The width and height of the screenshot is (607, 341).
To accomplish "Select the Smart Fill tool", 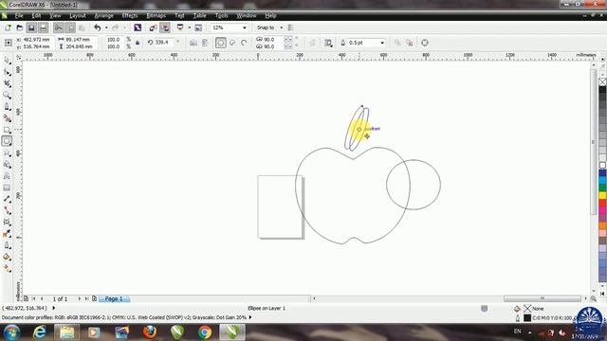I will pyautogui.click(x=7, y=117).
